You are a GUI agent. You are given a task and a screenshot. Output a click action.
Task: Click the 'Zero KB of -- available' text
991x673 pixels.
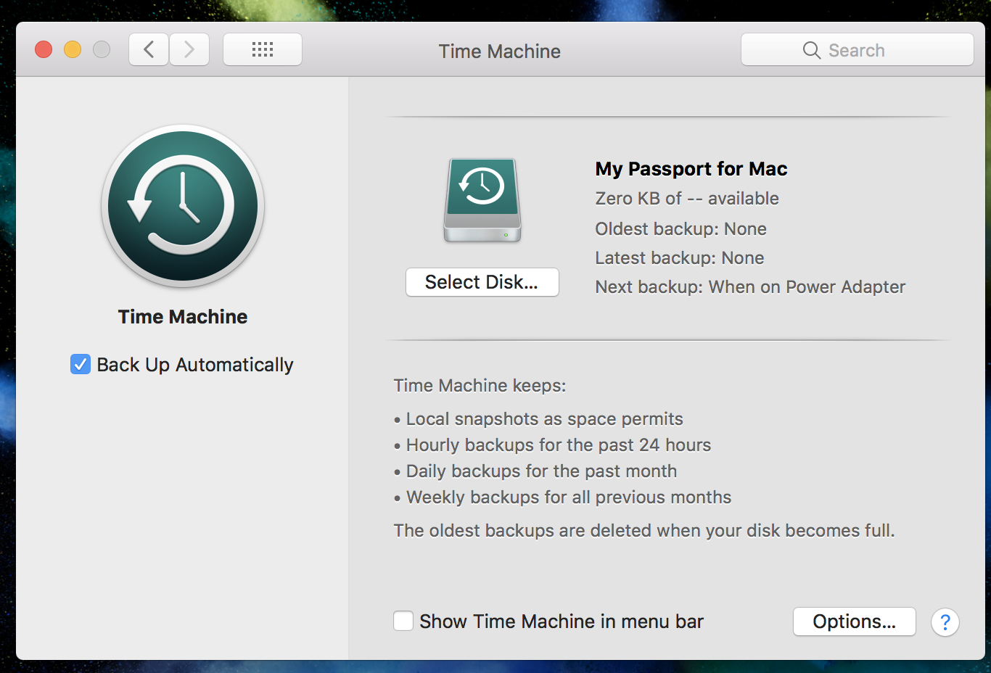pyautogui.click(x=686, y=199)
